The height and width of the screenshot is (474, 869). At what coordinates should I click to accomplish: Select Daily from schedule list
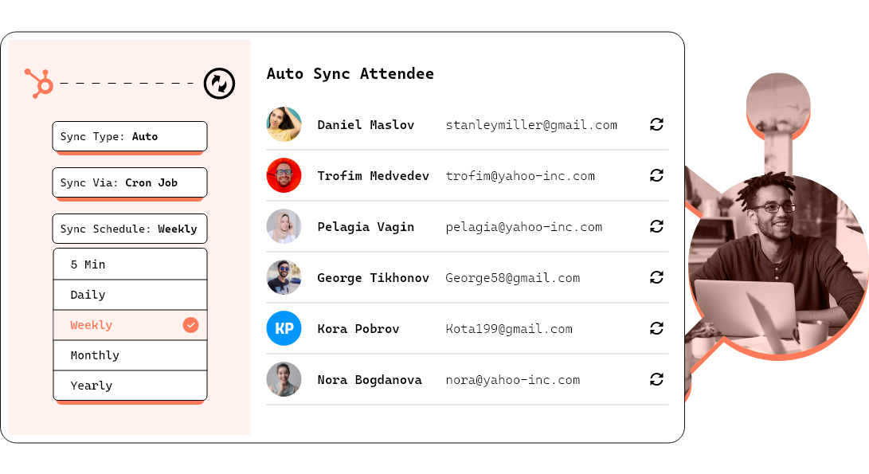click(130, 295)
